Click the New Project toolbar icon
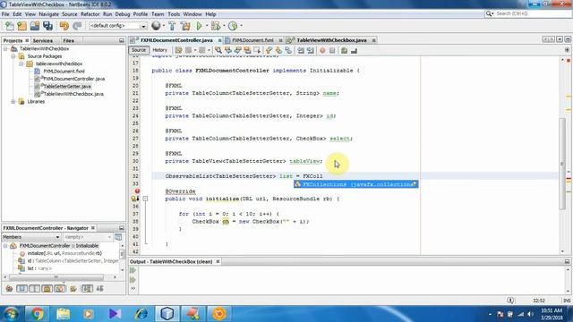The width and height of the screenshot is (573, 322). click(21, 26)
